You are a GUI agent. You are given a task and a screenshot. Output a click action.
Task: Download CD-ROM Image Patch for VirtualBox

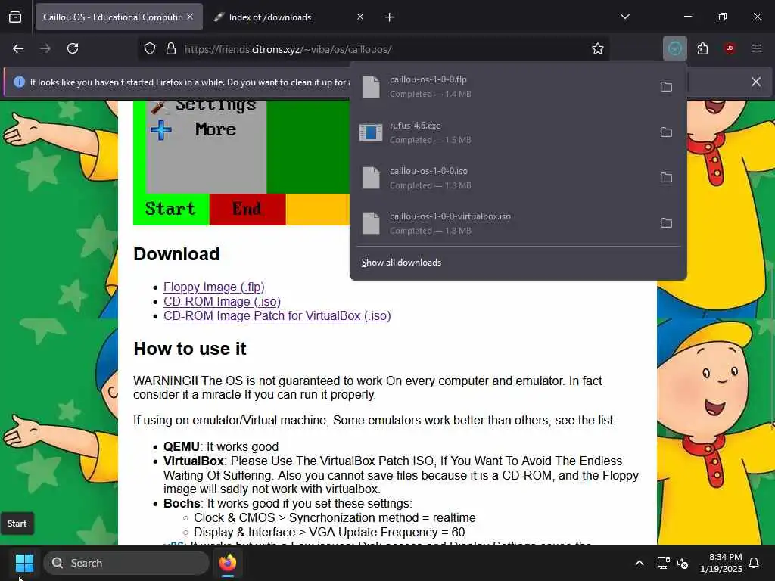click(277, 315)
